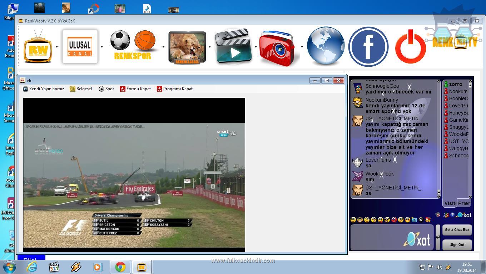Open the RW Kendi Yayınlarımız TV icon

click(x=38, y=47)
